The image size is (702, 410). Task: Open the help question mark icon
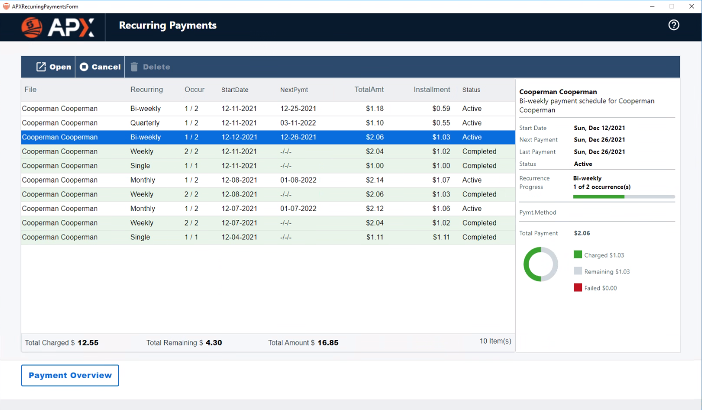click(674, 25)
